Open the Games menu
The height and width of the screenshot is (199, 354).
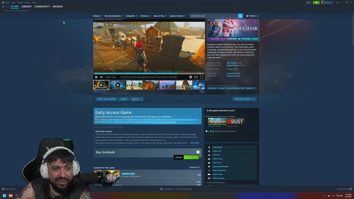click(27, 2)
